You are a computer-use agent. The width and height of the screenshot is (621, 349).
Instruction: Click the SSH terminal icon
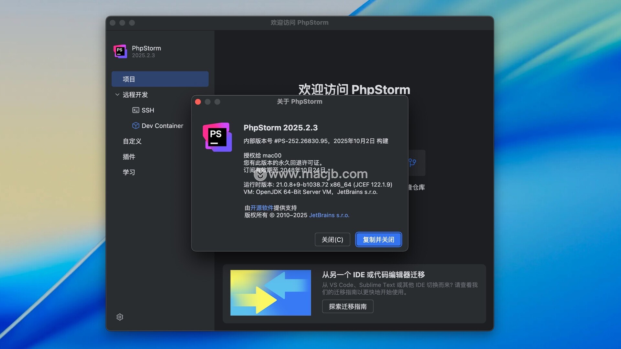coord(136,110)
